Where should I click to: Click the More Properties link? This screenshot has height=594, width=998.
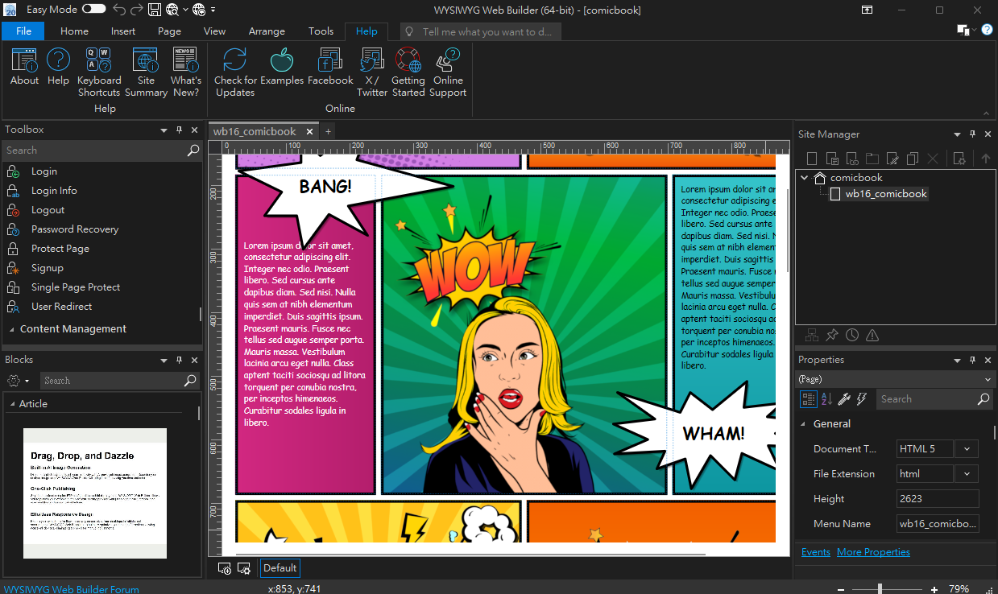873,552
